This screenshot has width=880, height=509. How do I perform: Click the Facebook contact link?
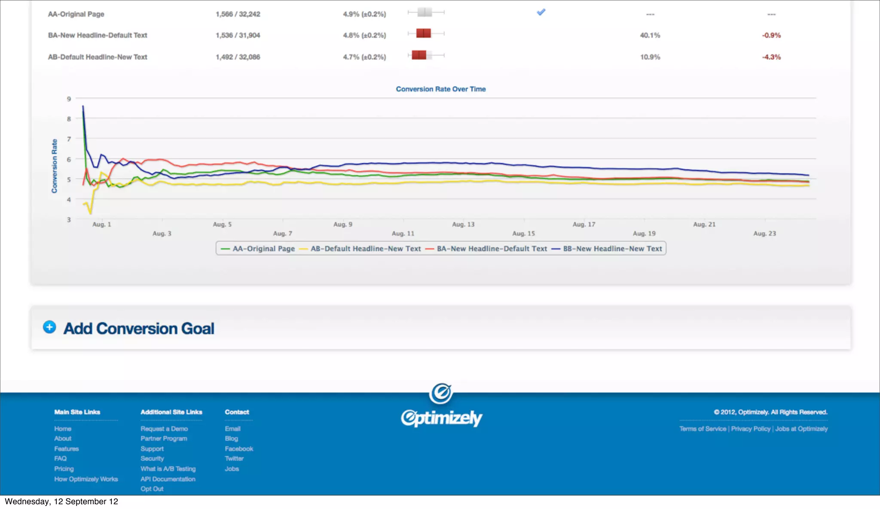[x=239, y=448]
